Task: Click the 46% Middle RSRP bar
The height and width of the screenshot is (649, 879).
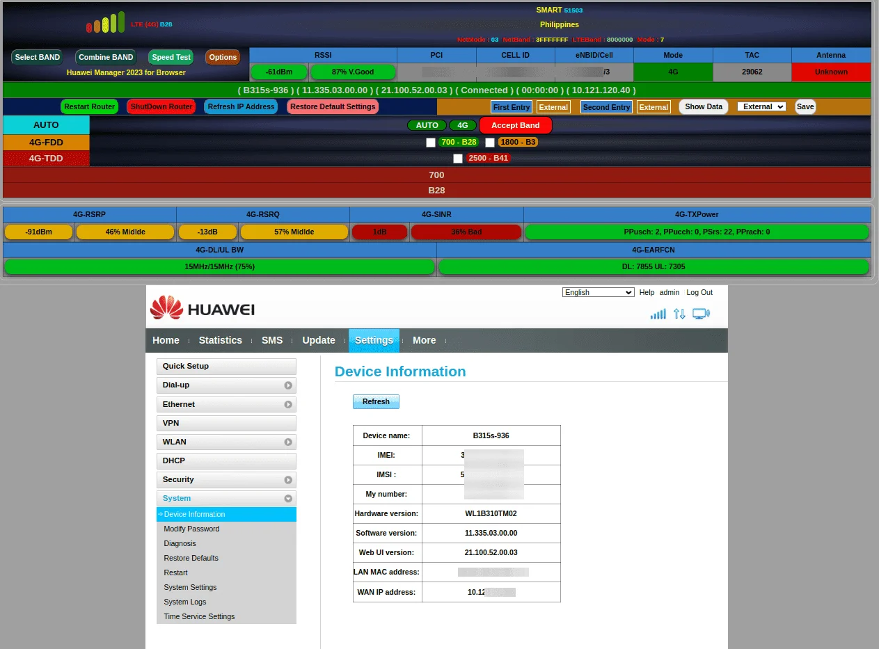Action: [125, 232]
